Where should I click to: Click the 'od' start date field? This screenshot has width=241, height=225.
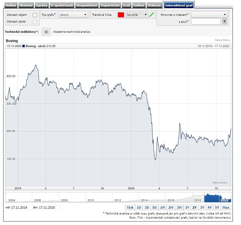click(x=20, y=207)
